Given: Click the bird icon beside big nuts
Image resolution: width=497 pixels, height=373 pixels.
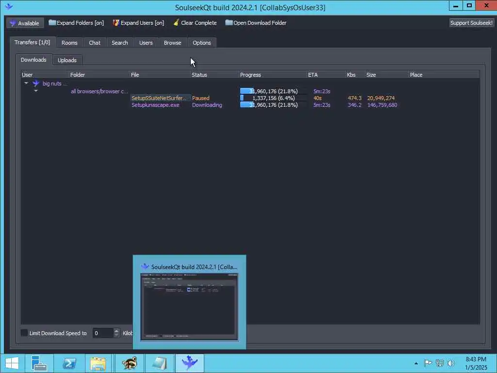Looking at the screenshot, I should tap(36, 84).
